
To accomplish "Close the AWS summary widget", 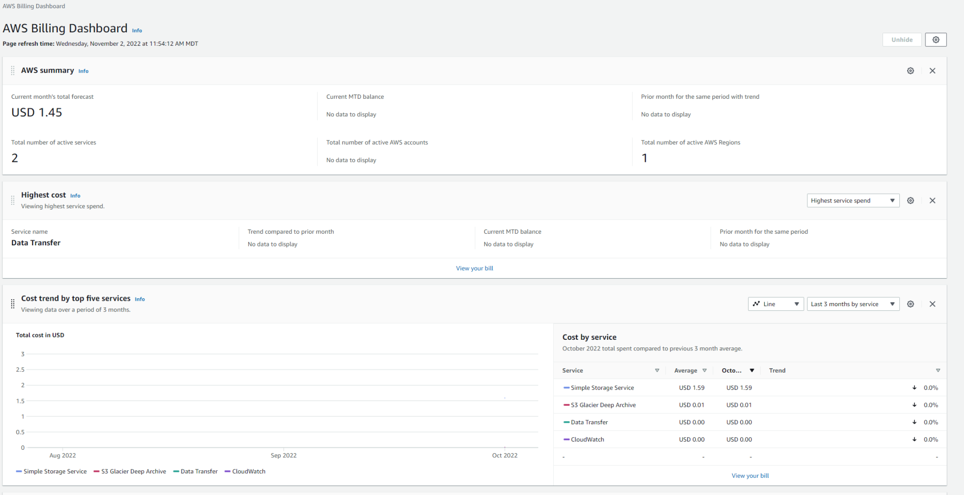I will pos(932,71).
